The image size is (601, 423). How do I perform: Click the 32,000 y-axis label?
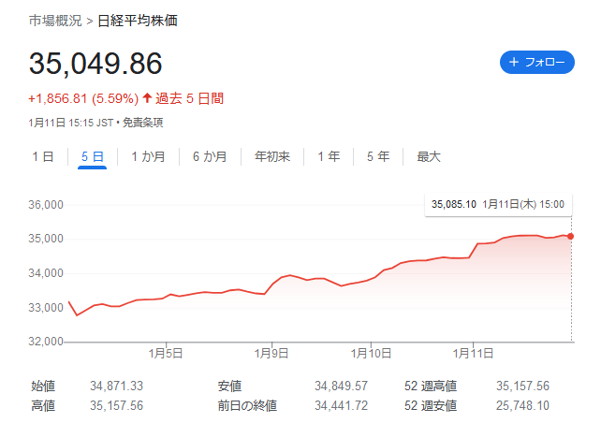coord(46,342)
